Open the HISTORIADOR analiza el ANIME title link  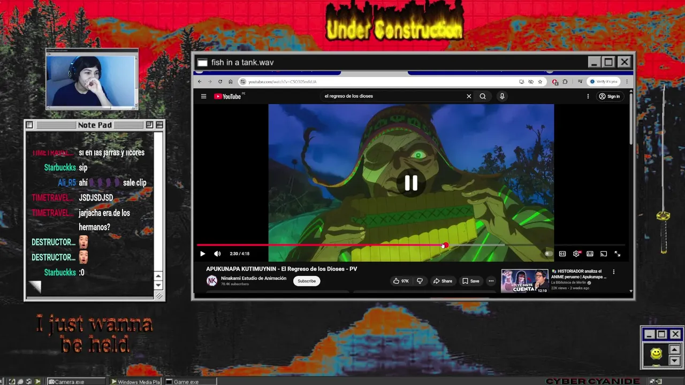[579, 274]
